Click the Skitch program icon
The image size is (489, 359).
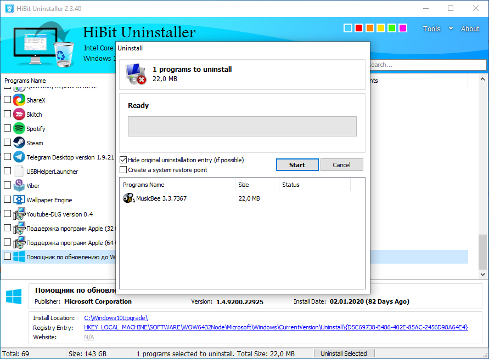point(19,114)
